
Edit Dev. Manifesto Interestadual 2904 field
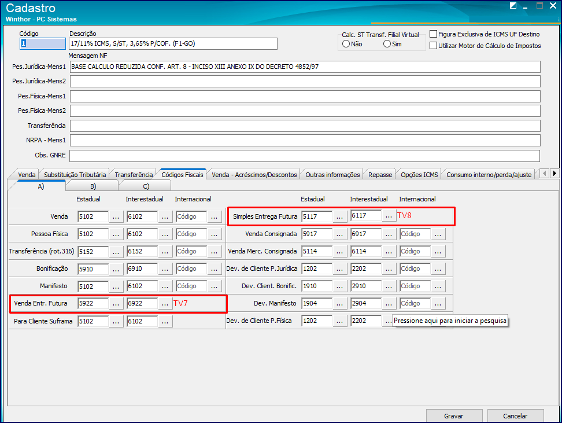coord(366,304)
